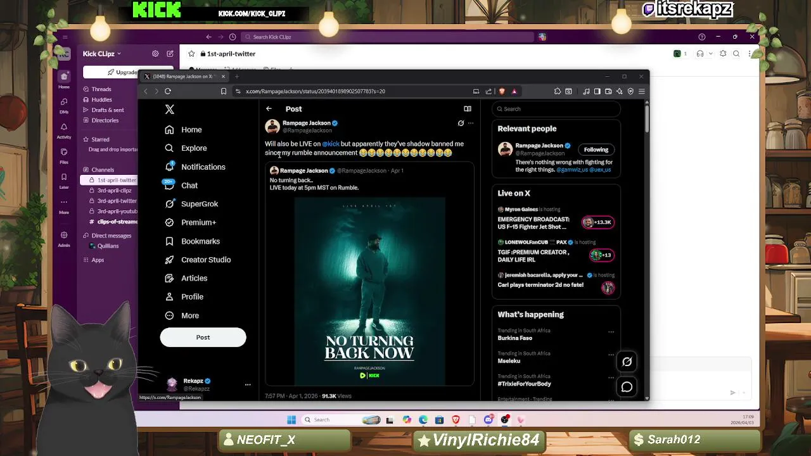Open Creator Studio on X
Viewport: 811px width, 456px height.
[198, 260]
